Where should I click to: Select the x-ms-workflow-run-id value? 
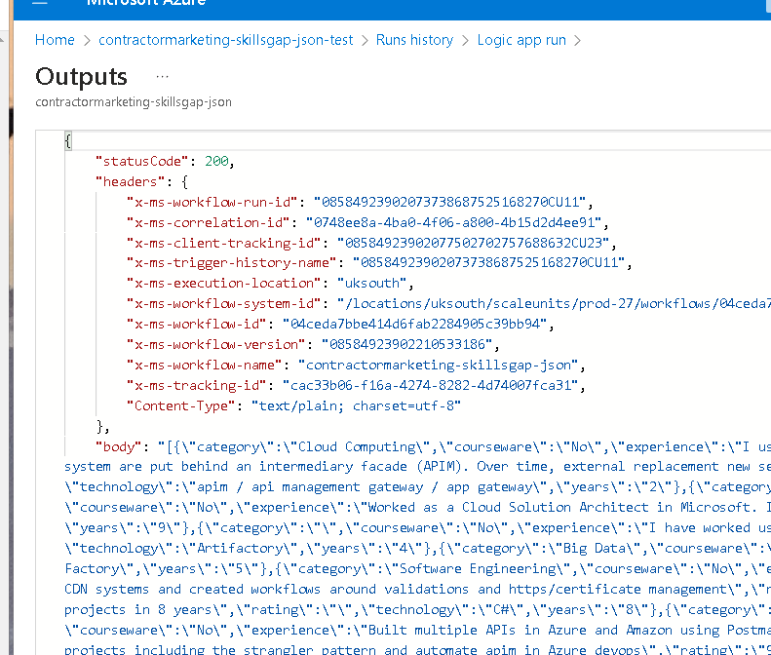pyautogui.click(x=450, y=202)
